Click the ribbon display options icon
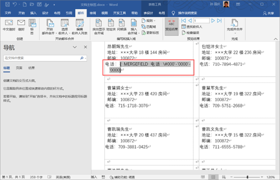This screenshot has width=280, height=180. (238, 4)
